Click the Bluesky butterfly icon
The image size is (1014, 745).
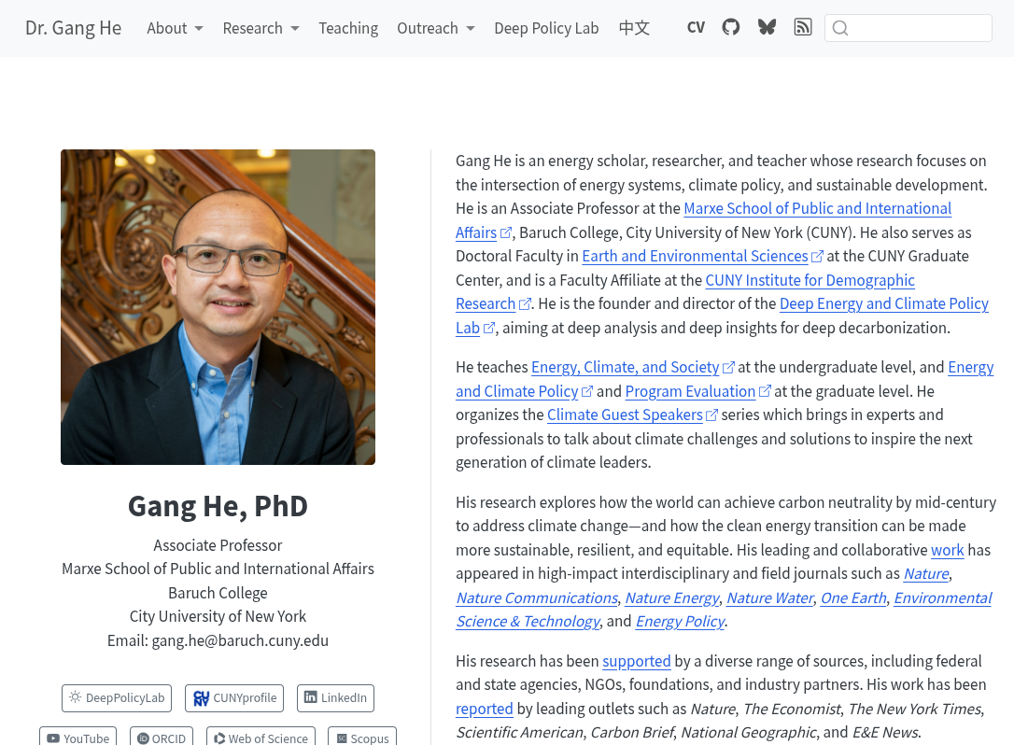tap(767, 27)
